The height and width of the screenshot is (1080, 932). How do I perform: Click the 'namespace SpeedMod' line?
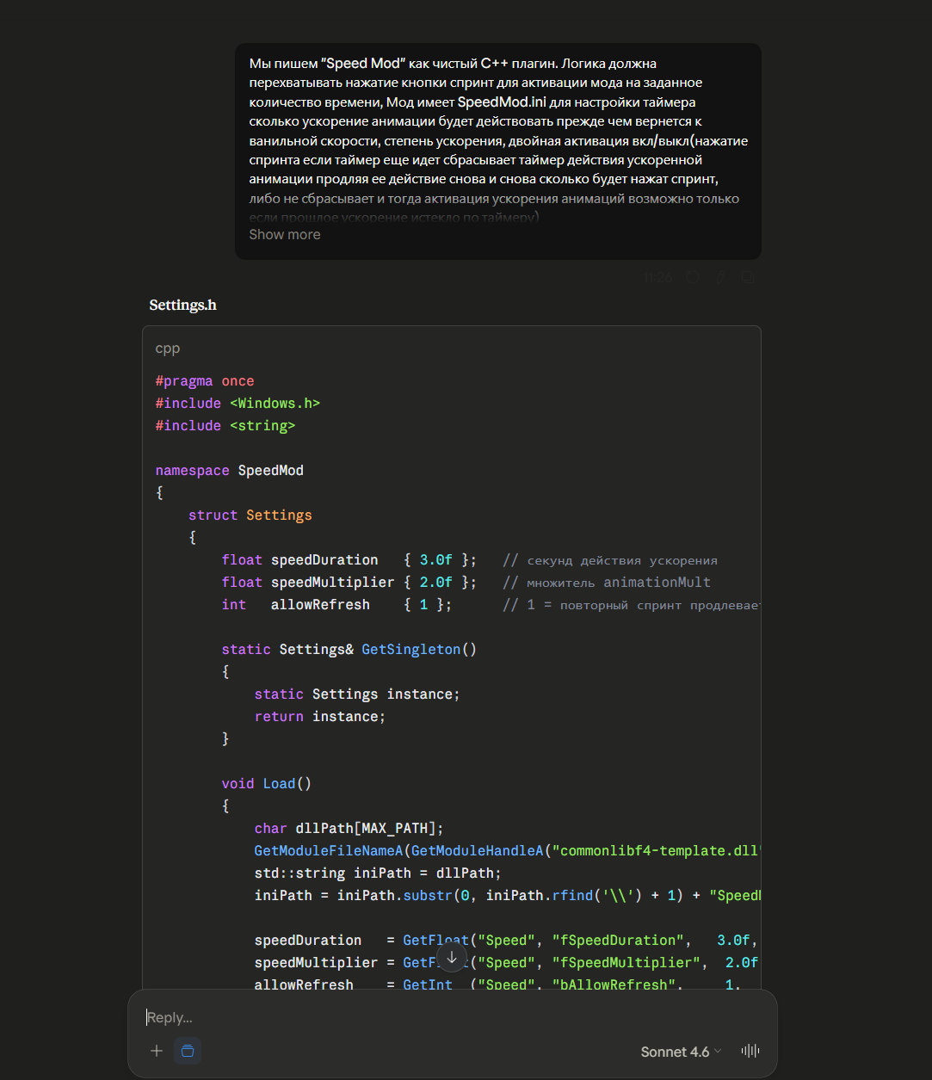click(x=230, y=471)
